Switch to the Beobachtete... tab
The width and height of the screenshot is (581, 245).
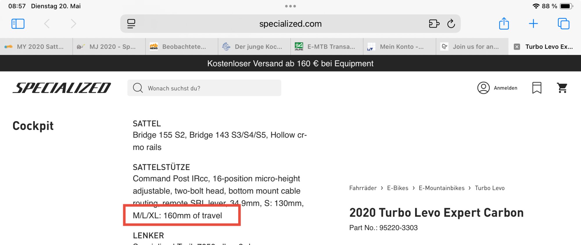click(x=182, y=47)
